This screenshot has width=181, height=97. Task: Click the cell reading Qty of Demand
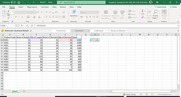click(65, 37)
